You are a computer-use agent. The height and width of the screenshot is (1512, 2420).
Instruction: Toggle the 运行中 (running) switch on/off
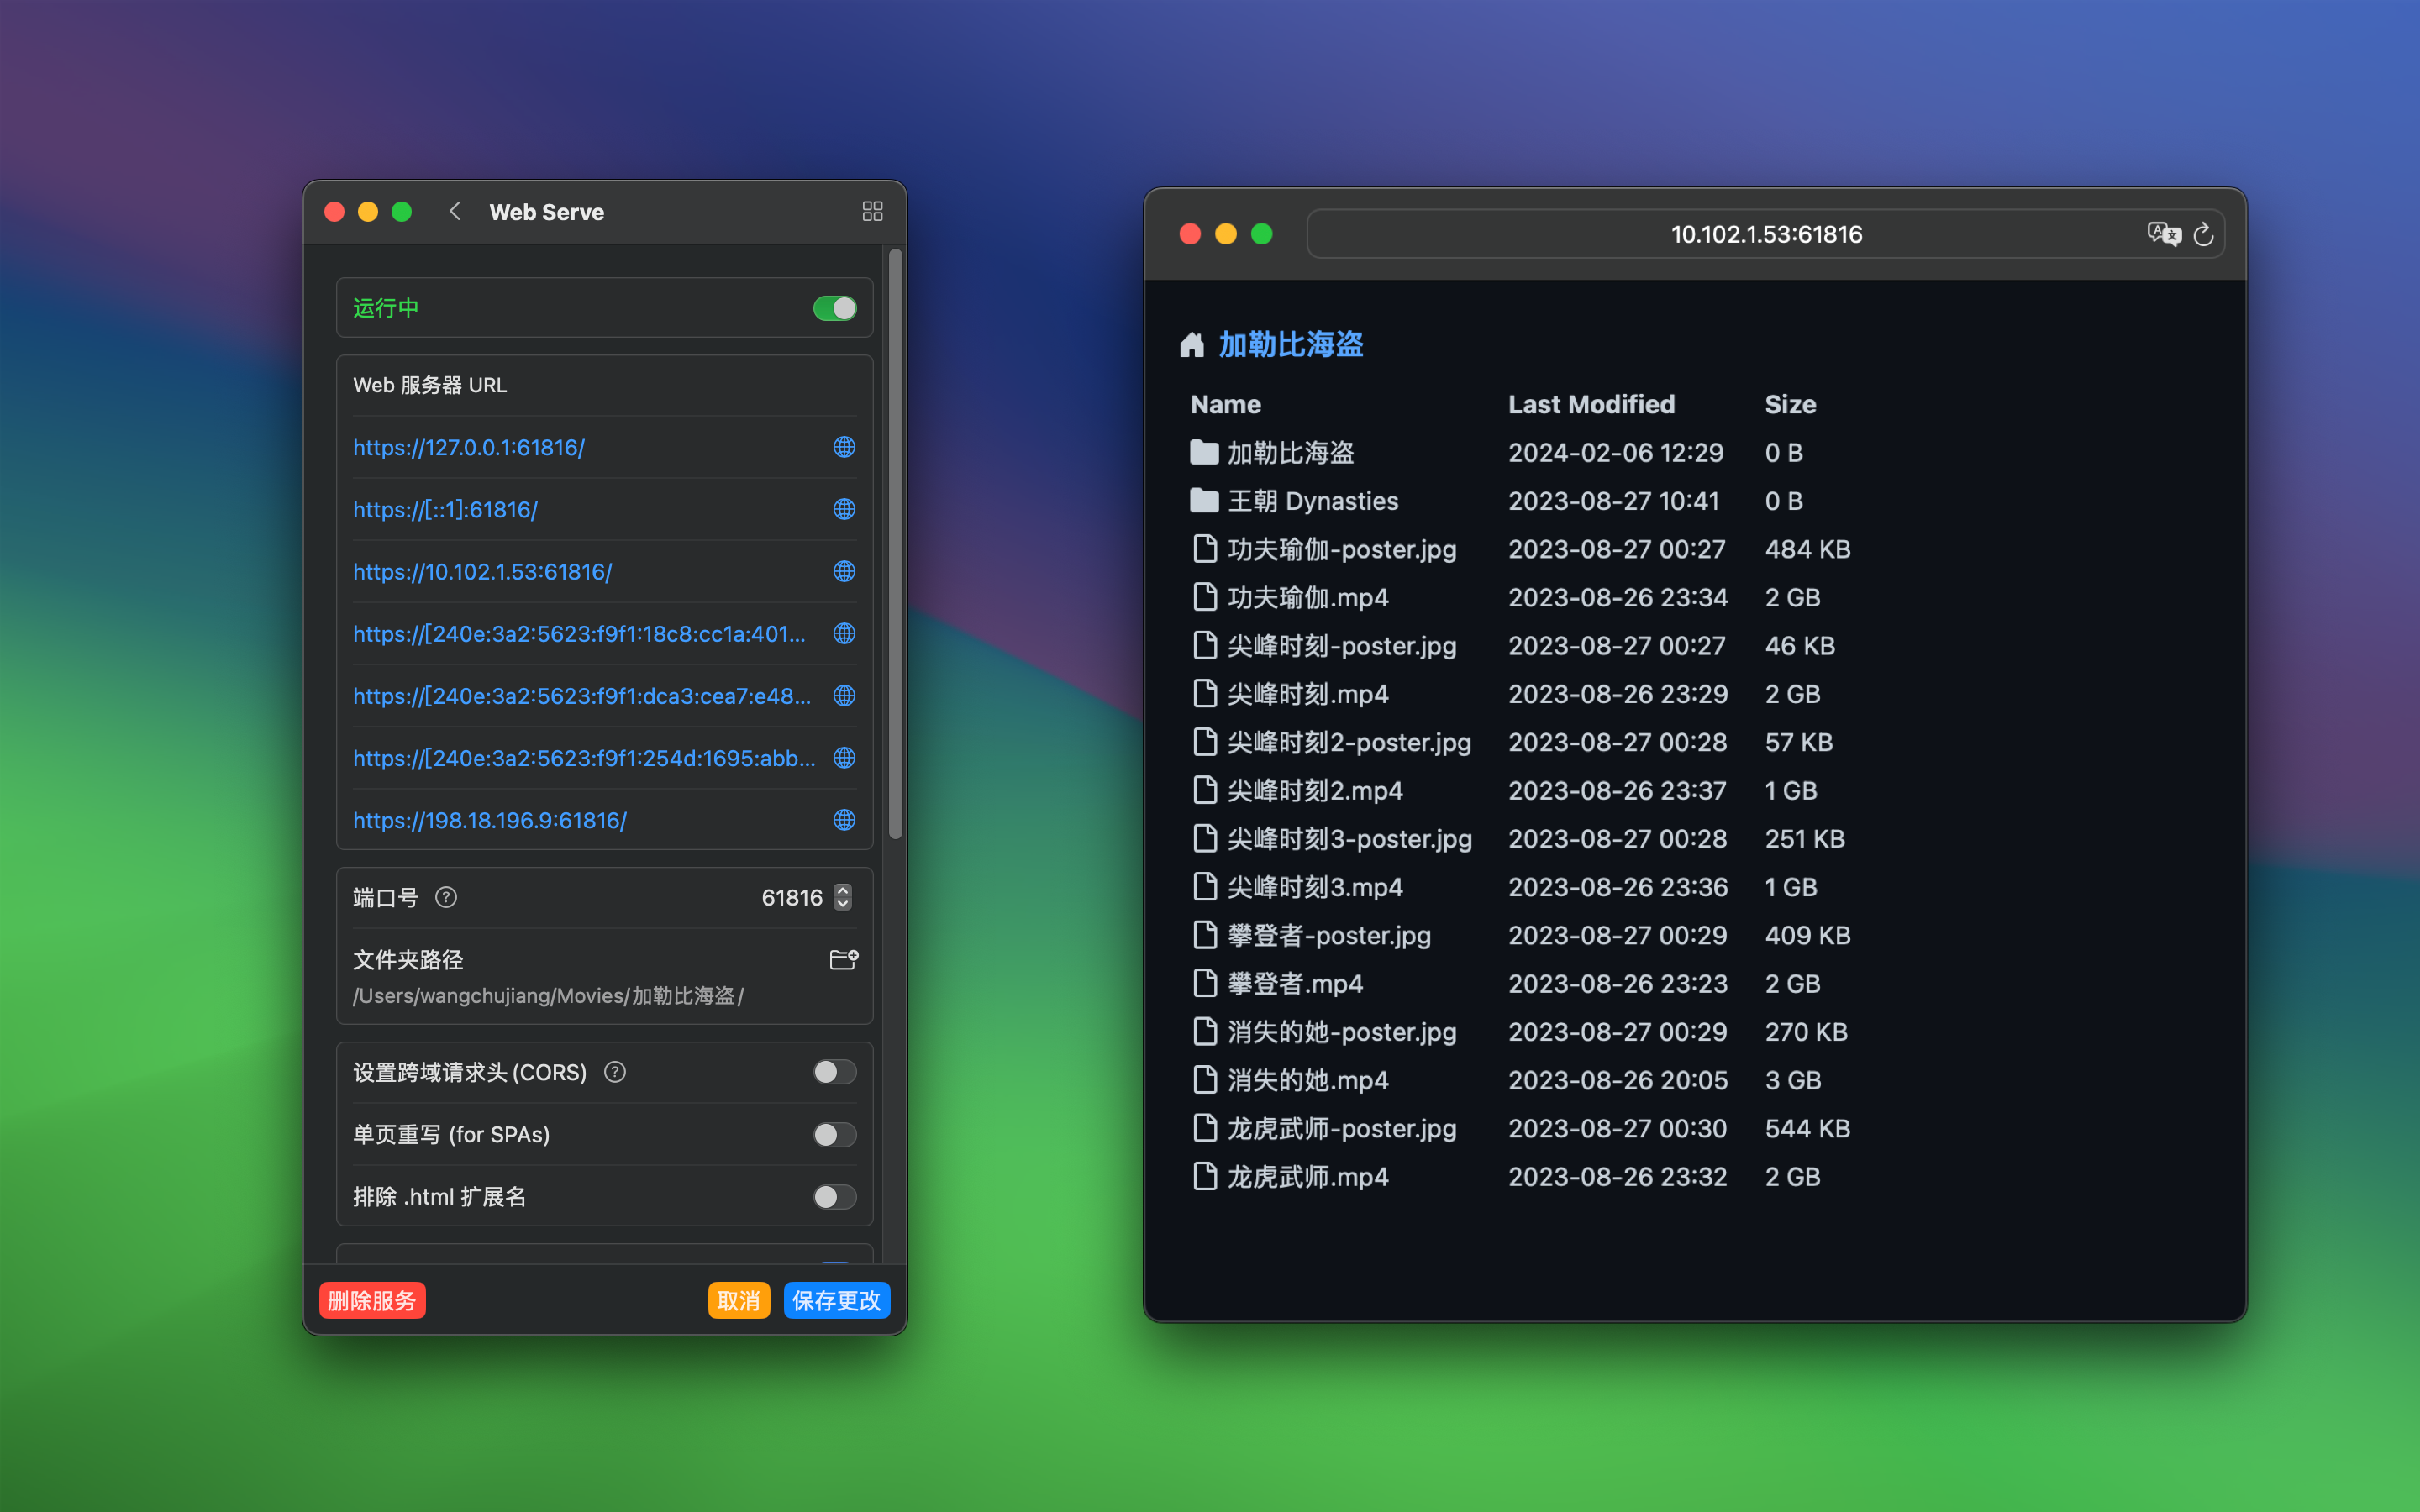pos(834,307)
